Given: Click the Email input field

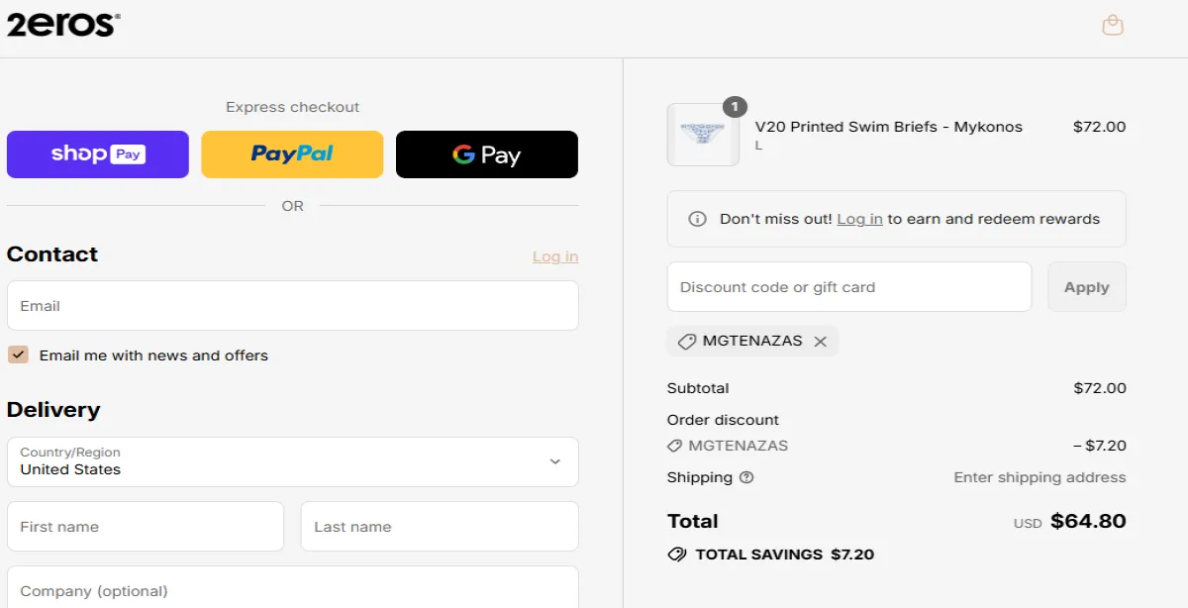Looking at the screenshot, I should tap(292, 305).
